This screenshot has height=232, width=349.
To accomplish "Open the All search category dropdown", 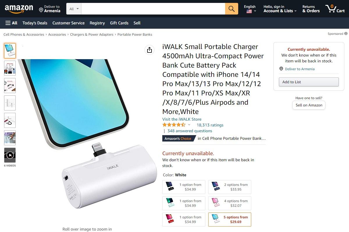I will (x=74, y=9).
